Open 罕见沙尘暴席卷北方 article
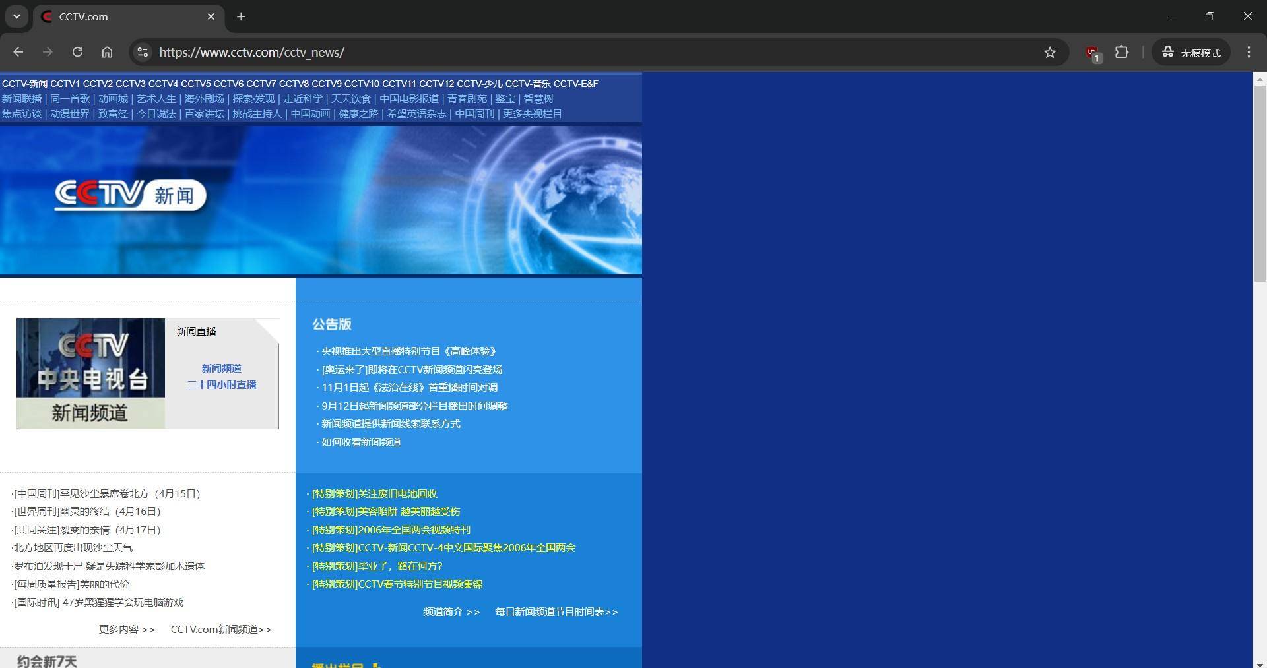This screenshot has width=1267, height=668. tap(107, 494)
